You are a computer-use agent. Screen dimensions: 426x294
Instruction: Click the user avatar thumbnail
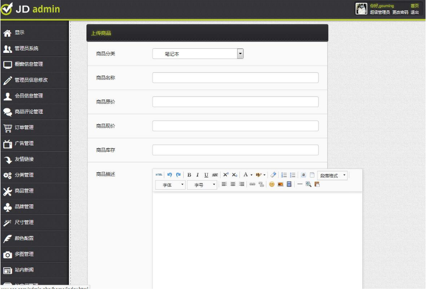(361, 8)
